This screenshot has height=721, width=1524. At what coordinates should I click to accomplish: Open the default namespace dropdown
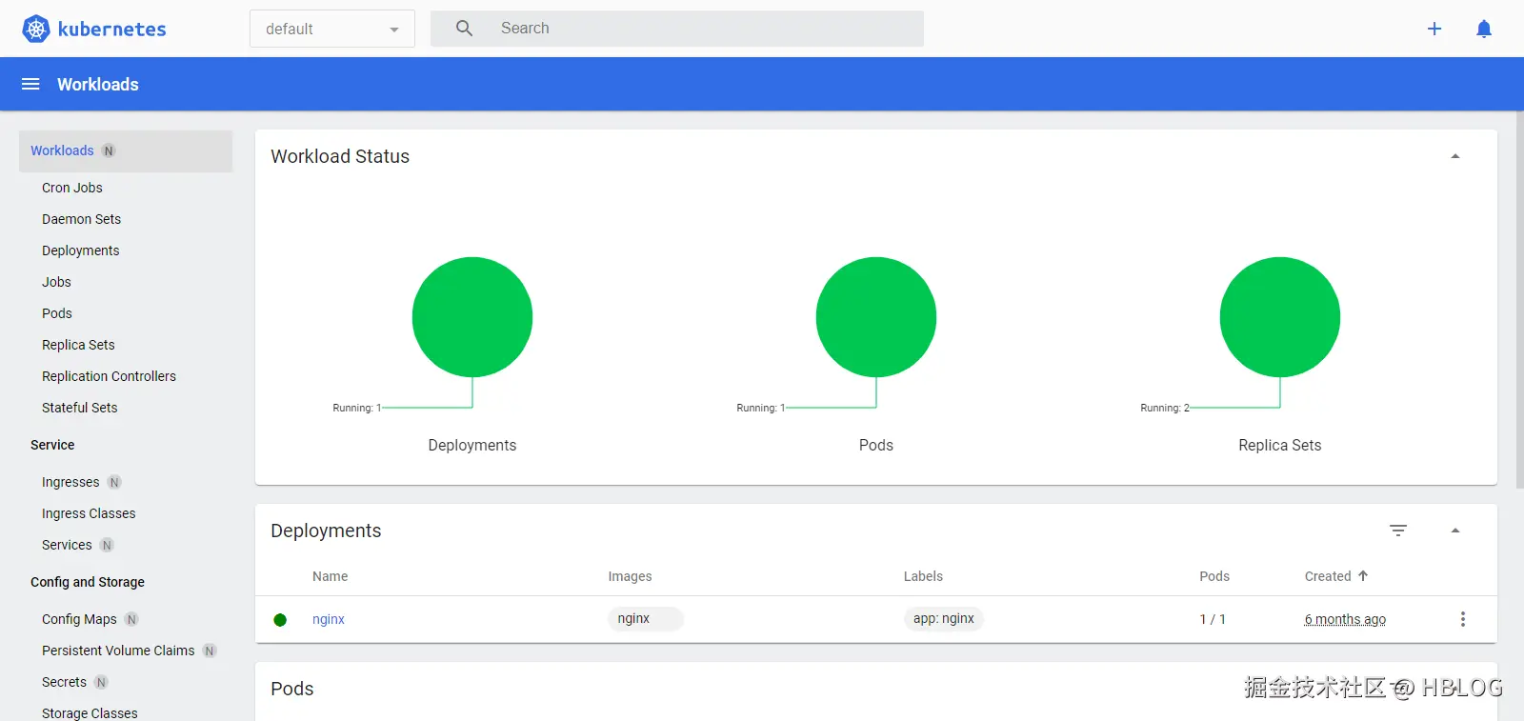332,29
